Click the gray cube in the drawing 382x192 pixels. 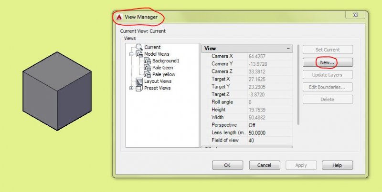[57, 91]
